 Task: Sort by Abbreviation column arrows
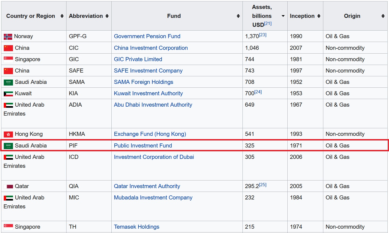tap(107, 16)
